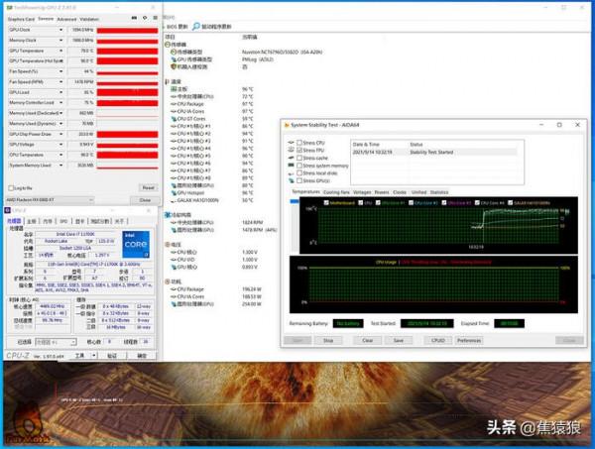The image size is (595, 449).
Task: Switch to Cooling Fans tab in Stability Test
Action: [x=336, y=192]
